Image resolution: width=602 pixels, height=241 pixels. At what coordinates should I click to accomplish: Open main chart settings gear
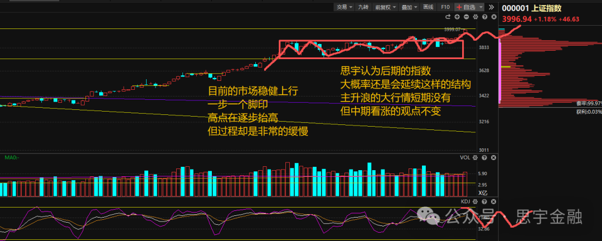(475, 17)
